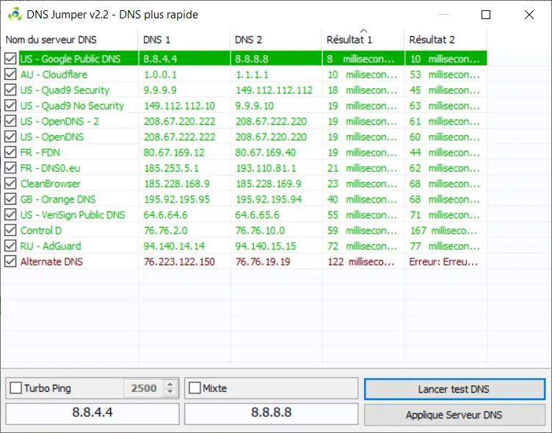Select the US - OpenDNS - 2 row name
Screen dimensions: 552x433
[x=59, y=121]
